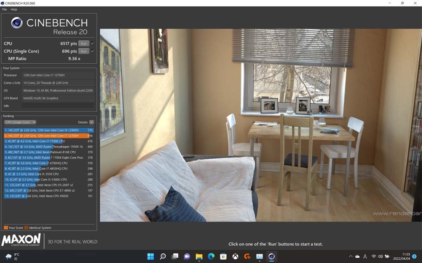This screenshot has width=422, height=263.
Task: Select the Ryzen Threadripper 1950X row
Action: click(x=49, y=147)
